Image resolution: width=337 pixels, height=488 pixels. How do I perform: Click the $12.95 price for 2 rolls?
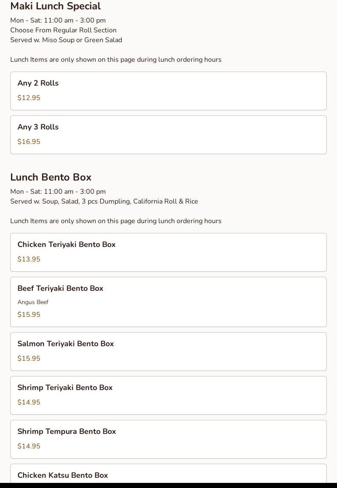coord(29,98)
